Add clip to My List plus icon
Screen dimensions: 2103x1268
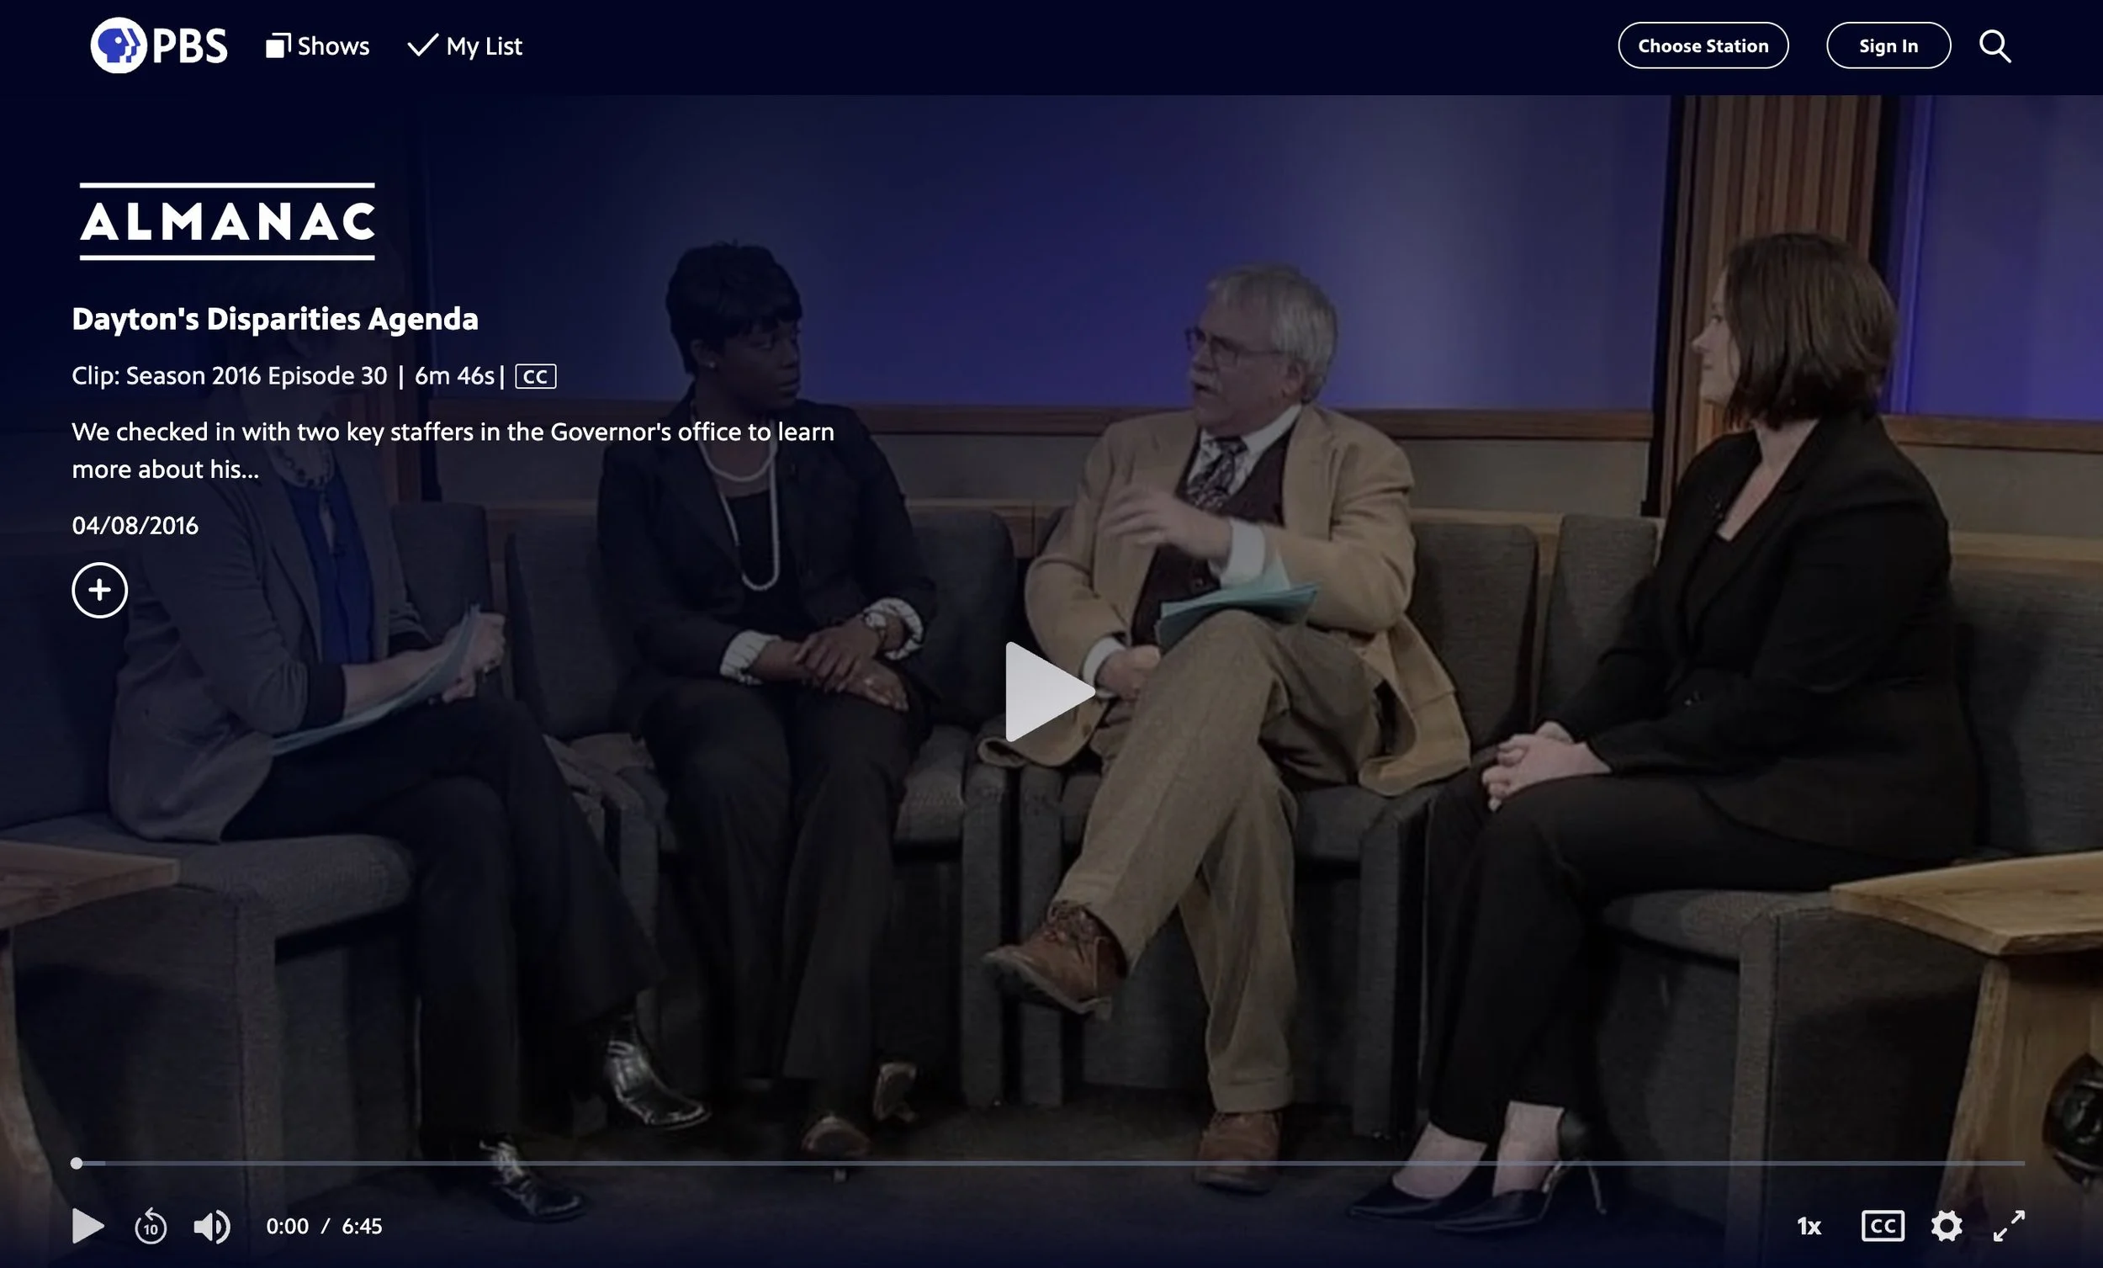coord(100,590)
